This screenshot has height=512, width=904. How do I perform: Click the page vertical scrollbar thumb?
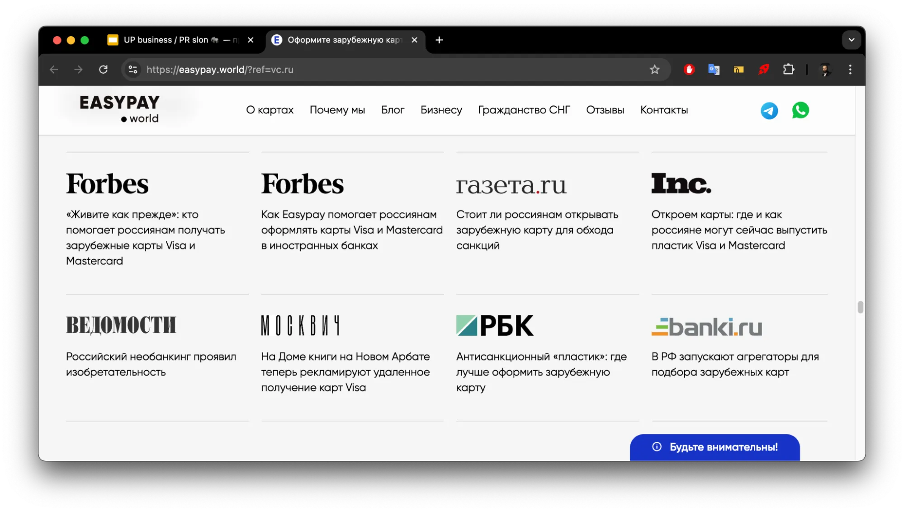point(860,307)
